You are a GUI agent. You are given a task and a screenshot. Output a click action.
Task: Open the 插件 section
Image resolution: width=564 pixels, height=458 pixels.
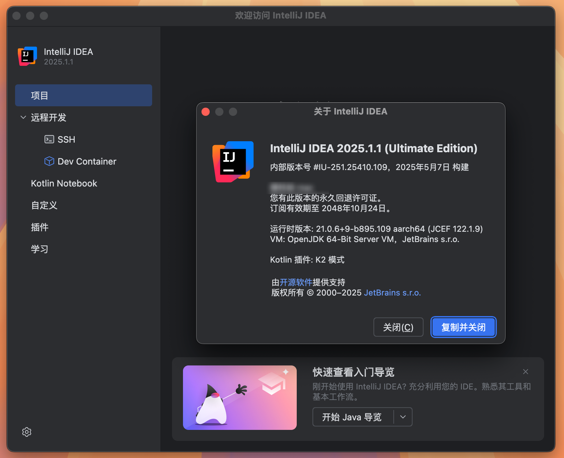(40, 227)
